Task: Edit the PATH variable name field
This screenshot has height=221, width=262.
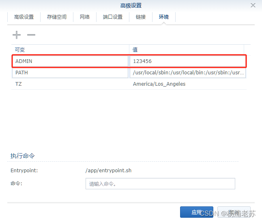Action: point(70,72)
